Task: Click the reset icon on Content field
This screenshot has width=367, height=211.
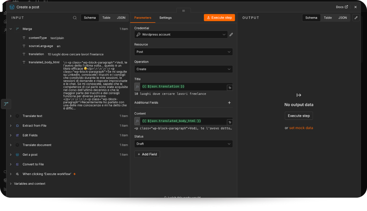Action: tap(230, 122)
